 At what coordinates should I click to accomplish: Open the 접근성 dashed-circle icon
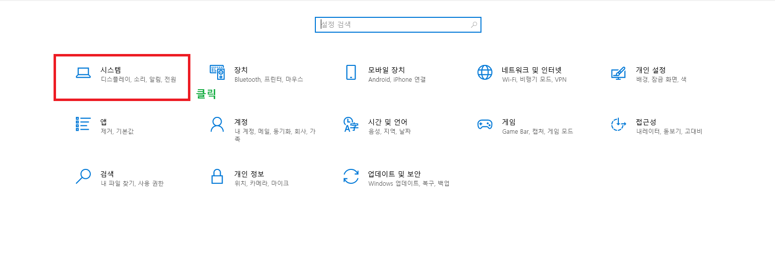click(618, 125)
